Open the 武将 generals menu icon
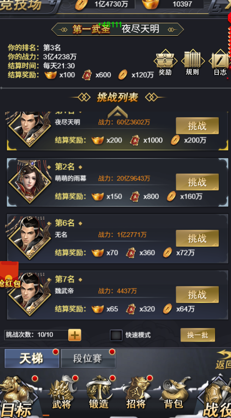 62,393
